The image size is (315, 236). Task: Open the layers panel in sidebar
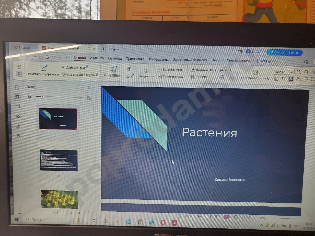(x=18, y=135)
